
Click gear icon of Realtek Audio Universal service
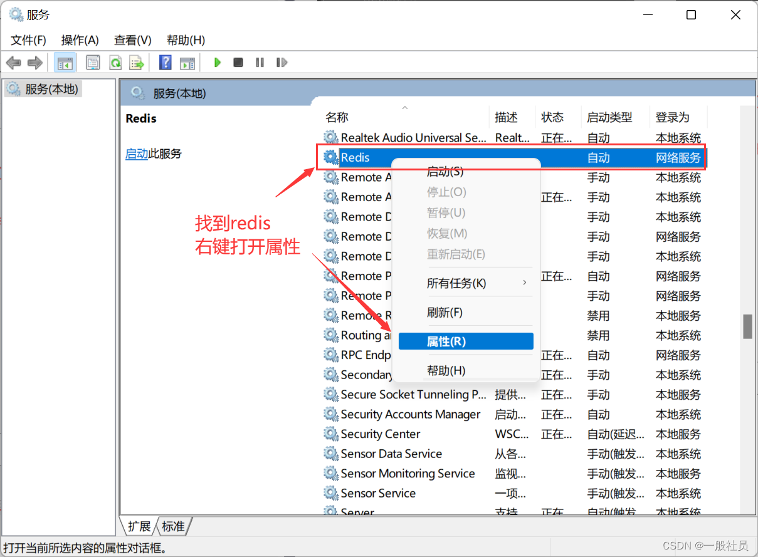tap(330, 137)
